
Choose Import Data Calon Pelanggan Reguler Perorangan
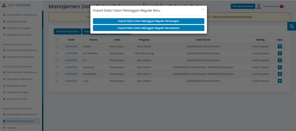click(x=149, y=21)
